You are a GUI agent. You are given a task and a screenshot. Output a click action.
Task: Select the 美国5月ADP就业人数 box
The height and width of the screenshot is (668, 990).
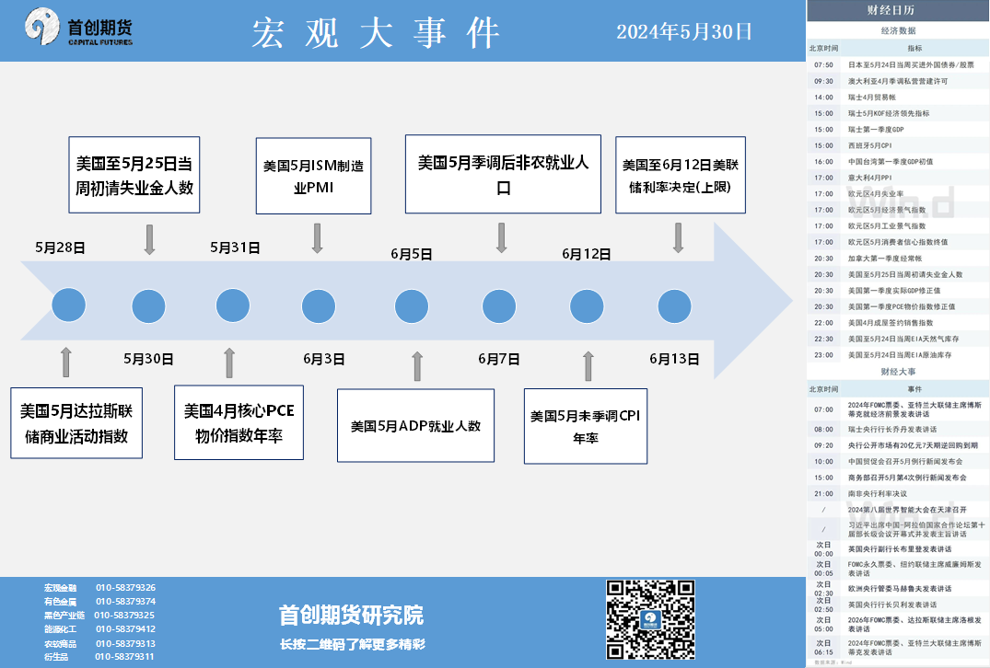[x=415, y=426]
